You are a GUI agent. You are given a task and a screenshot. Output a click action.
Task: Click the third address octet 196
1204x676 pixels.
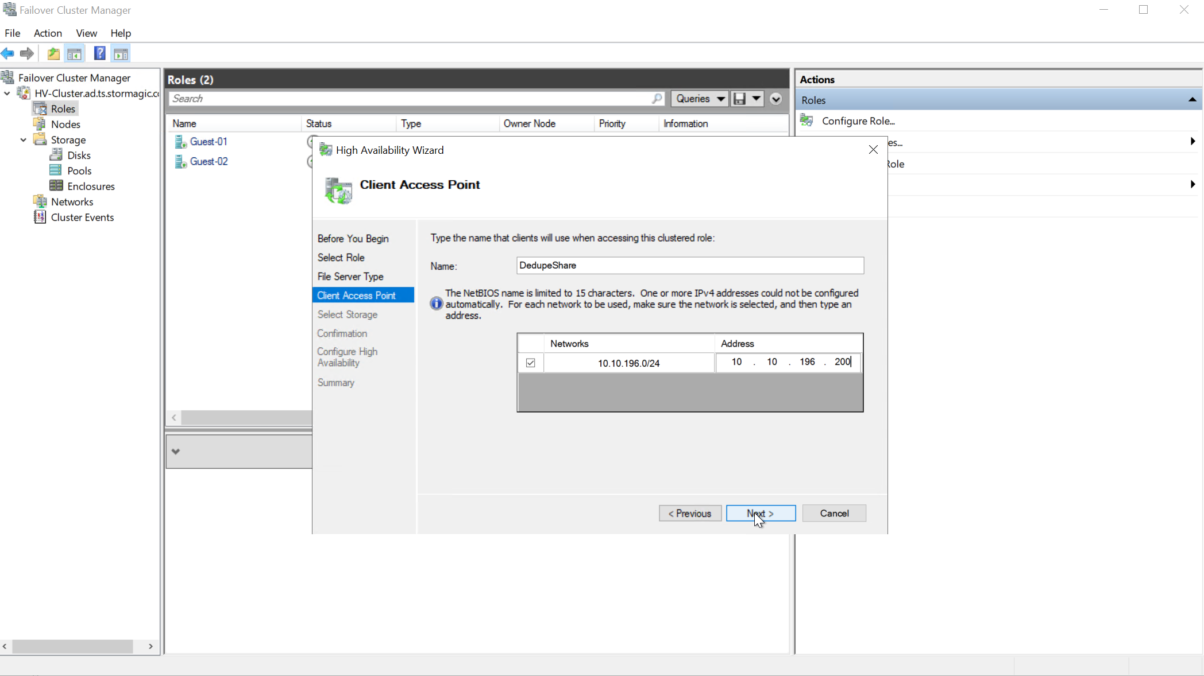807,362
